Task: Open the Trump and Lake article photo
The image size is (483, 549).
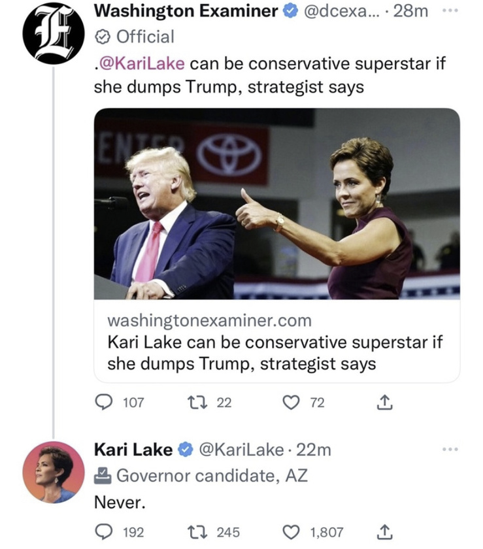Action: pos(276,203)
